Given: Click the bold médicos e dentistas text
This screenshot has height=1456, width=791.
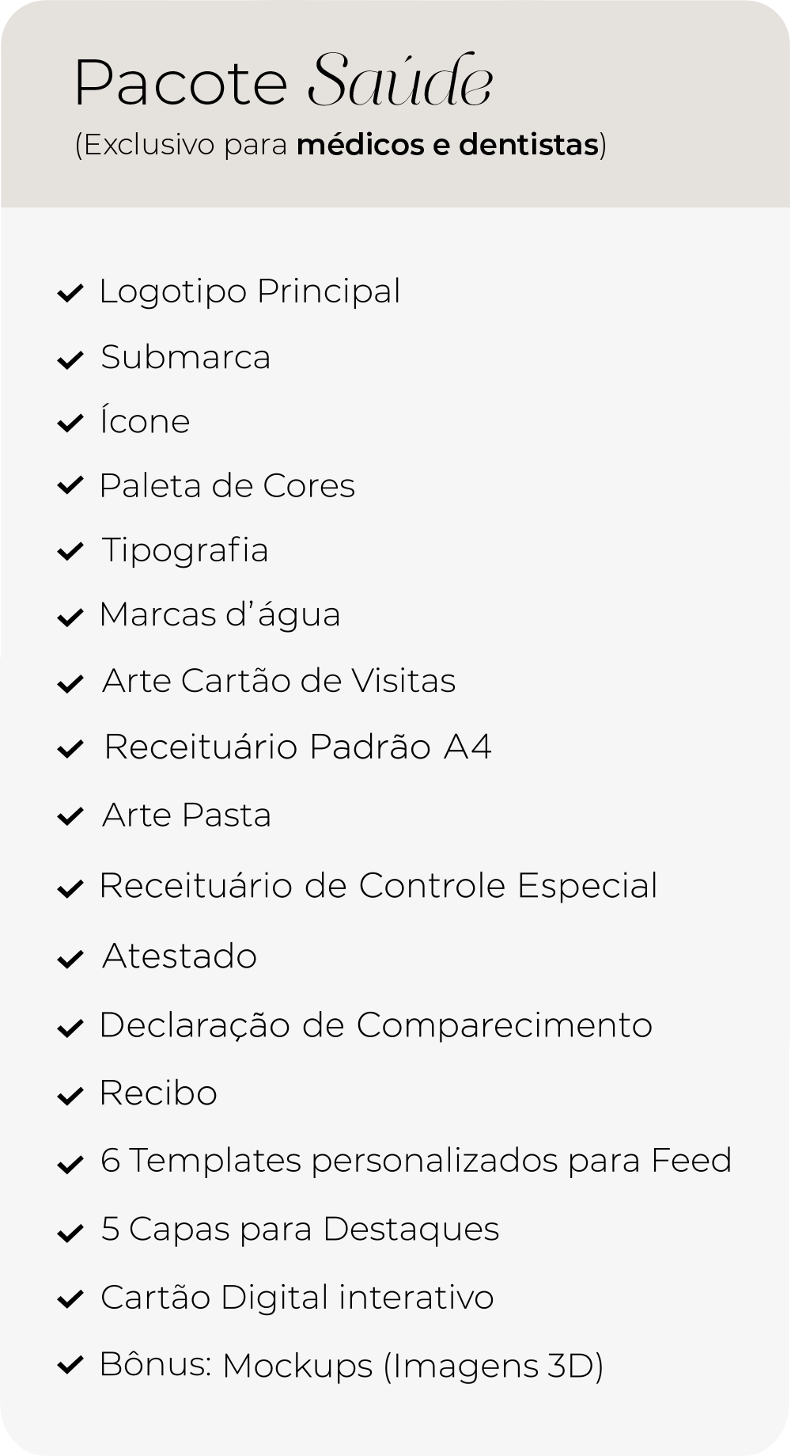Looking at the screenshot, I should click(448, 145).
